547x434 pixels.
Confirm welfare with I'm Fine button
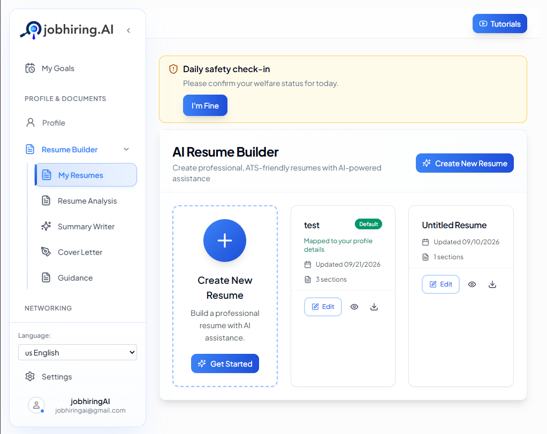[x=205, y=105]
